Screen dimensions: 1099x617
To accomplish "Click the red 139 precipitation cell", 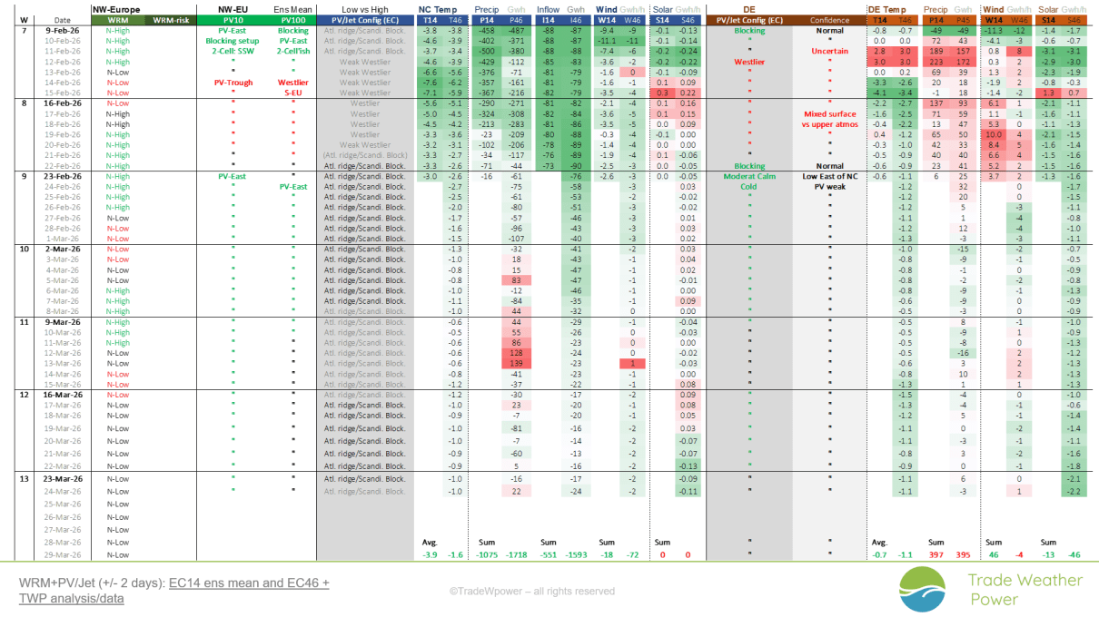I will (x=516, y=363).
